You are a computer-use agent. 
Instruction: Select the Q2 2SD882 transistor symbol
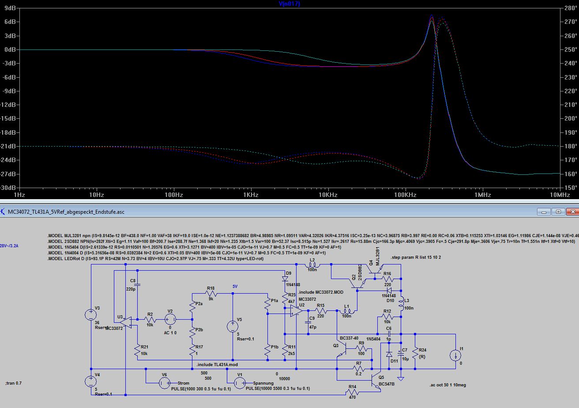pyautogui.click(x=357, y=283)
